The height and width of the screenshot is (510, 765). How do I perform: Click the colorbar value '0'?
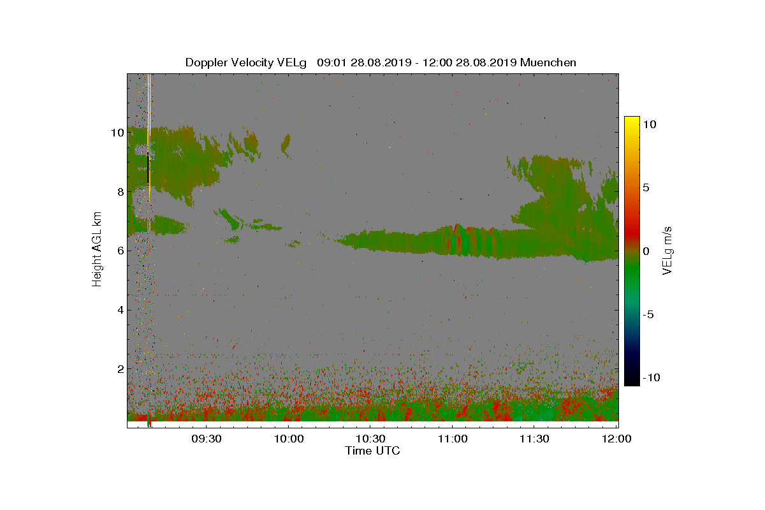646,251
